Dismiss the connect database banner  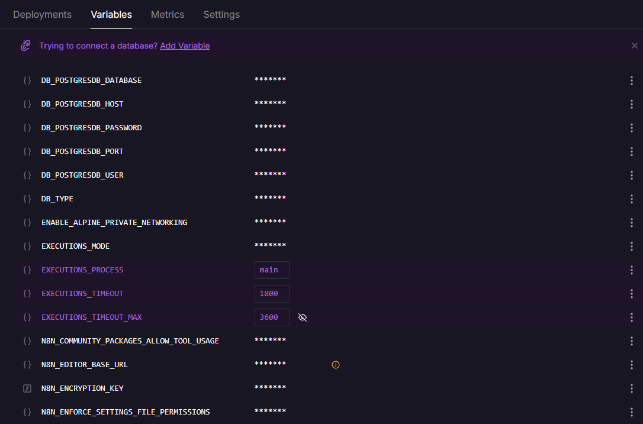[635, 46]
